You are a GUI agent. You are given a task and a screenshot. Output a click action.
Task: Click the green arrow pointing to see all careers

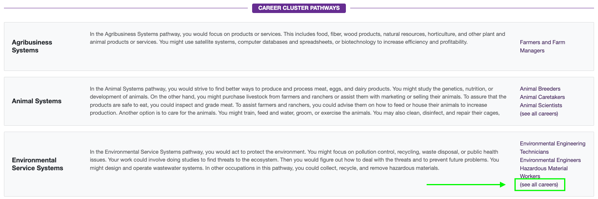click(x=466, y=184)
